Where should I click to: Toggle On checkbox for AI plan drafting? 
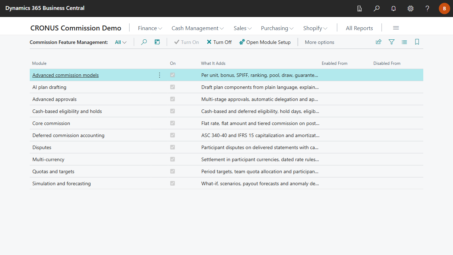pos(173,87)
